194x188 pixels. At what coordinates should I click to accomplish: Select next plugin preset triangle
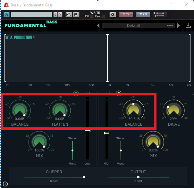tap(178, 25)
